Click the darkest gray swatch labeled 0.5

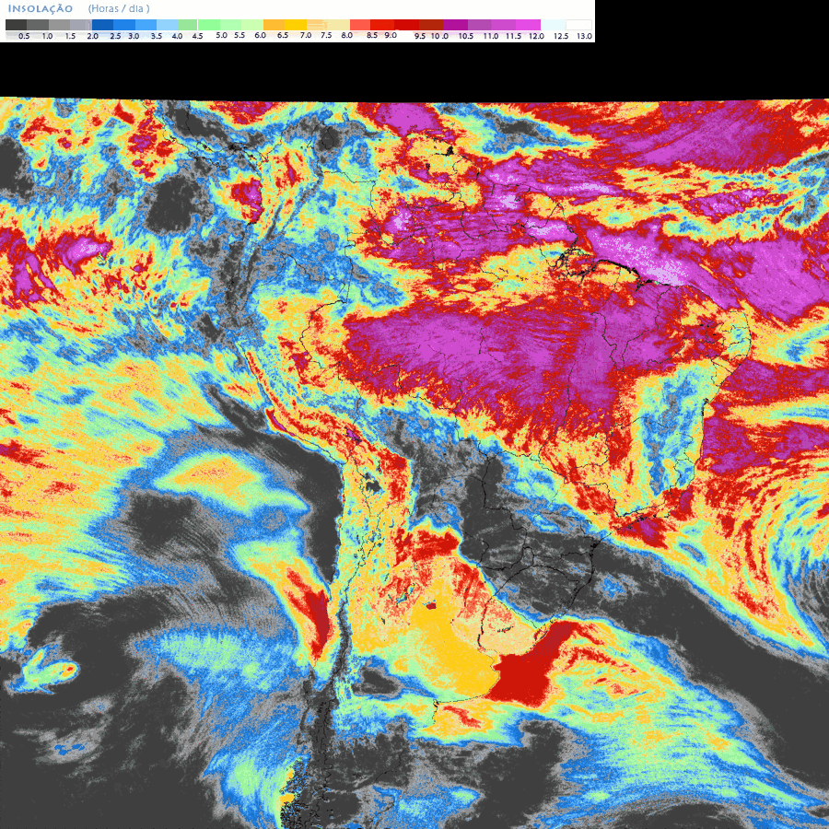point(16,25)
